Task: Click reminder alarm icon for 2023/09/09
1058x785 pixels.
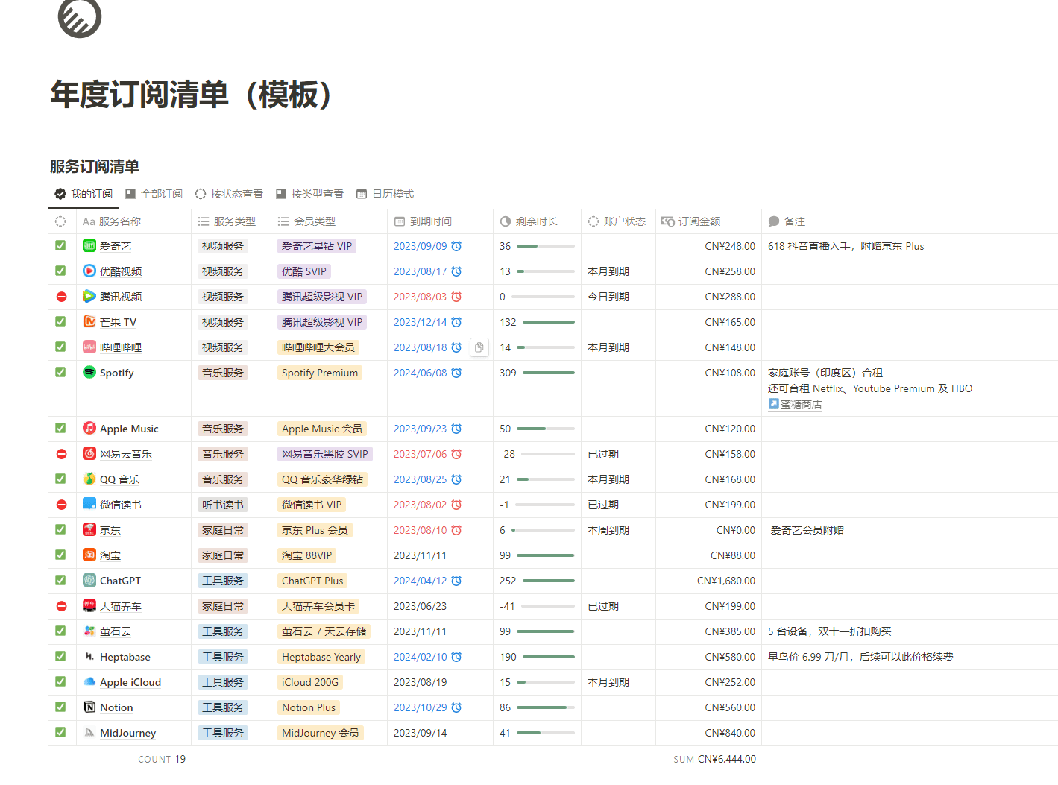Action: (x=456, y=246)
